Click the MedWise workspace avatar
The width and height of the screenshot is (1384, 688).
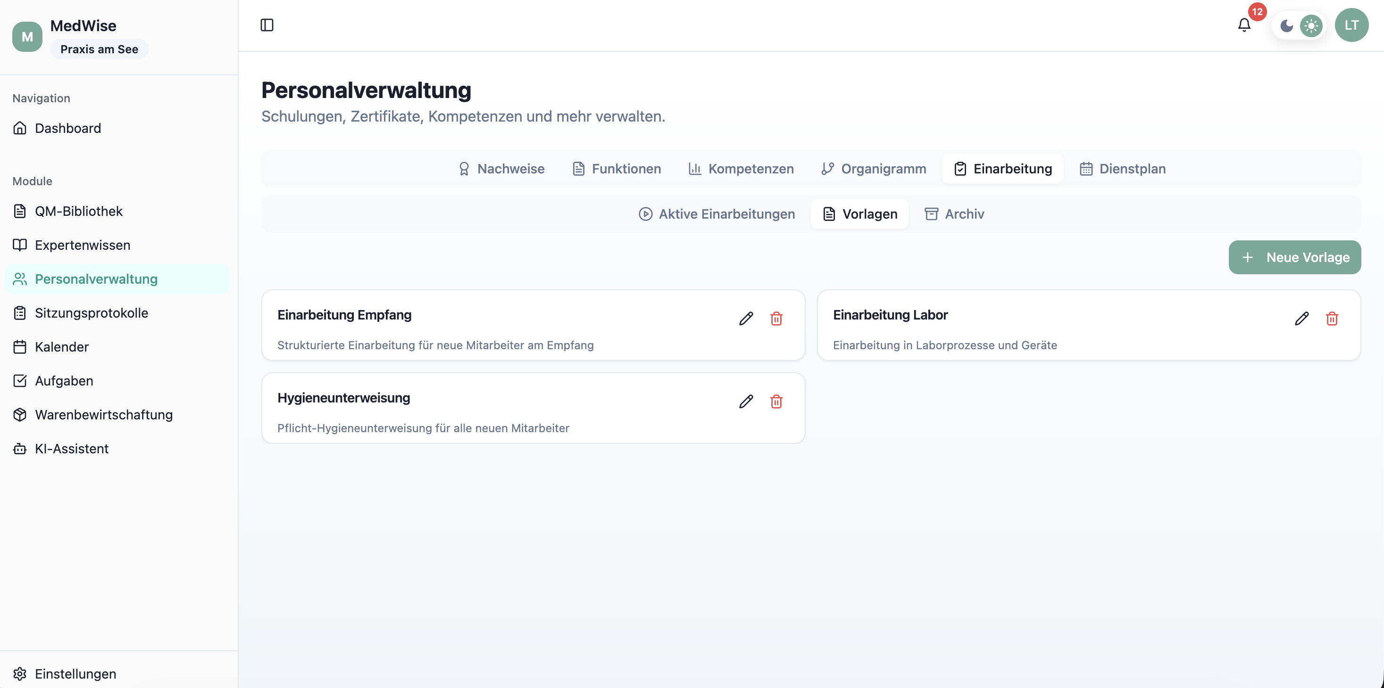pyautogui.click(x=26, y=36)
